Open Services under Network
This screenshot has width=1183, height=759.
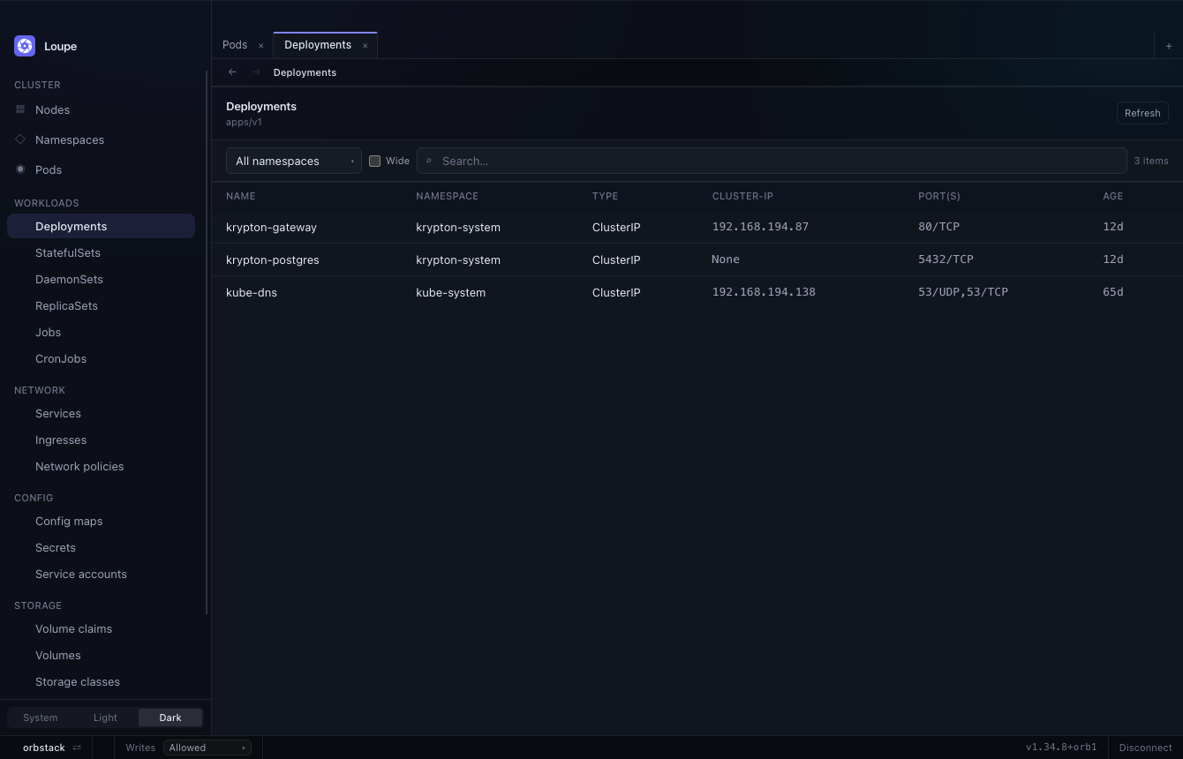pos(101,413)
